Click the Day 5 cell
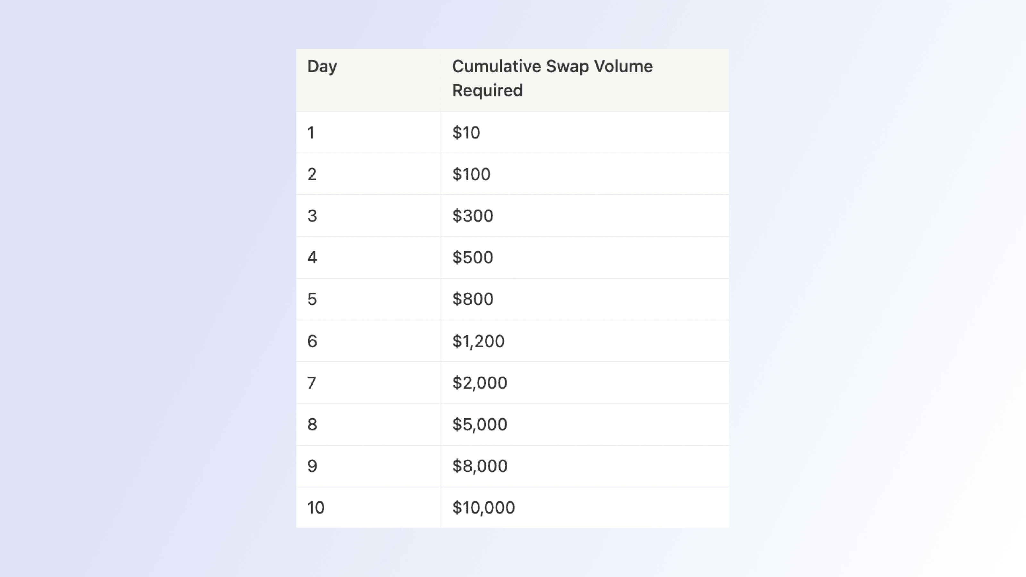Viewport: 1026px width, 577px height. [x=368, y=299]
